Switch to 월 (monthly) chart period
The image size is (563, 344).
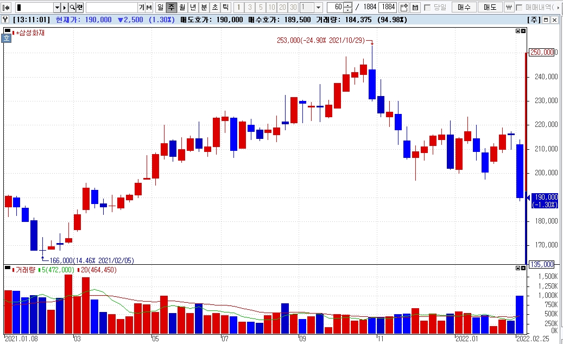point(182,8)
